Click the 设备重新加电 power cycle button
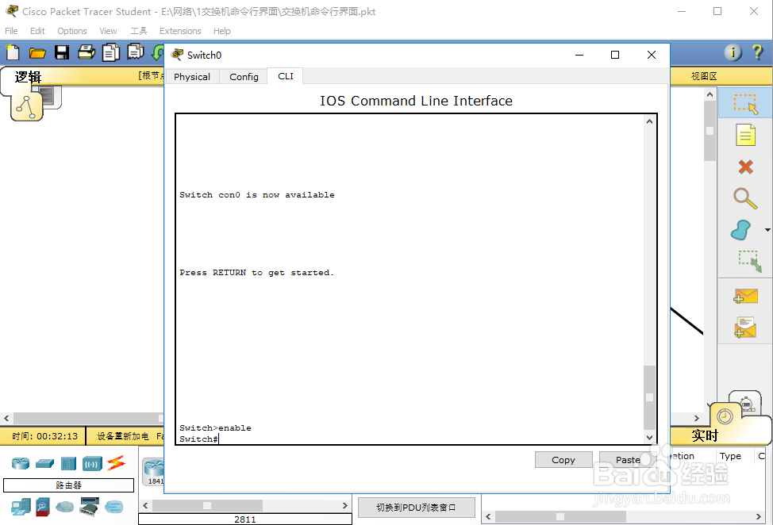 [122, 436]
